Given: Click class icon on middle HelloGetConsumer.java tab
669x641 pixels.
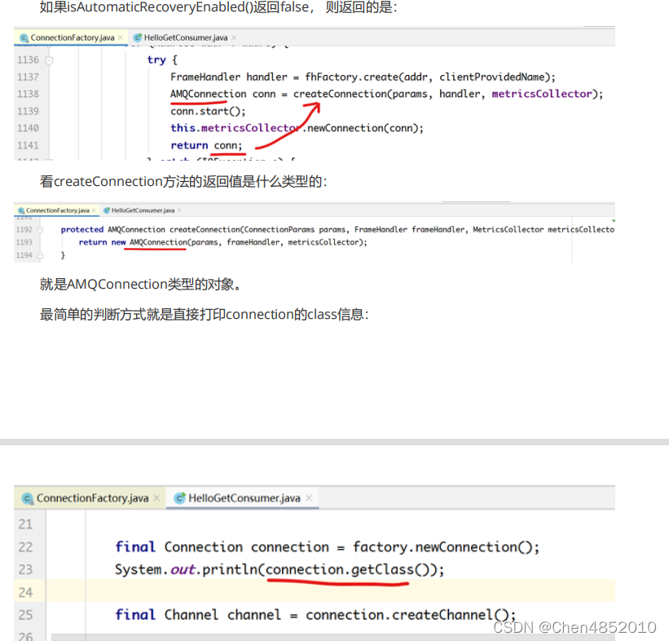Looking at the screenshot, I should point(107,210).
